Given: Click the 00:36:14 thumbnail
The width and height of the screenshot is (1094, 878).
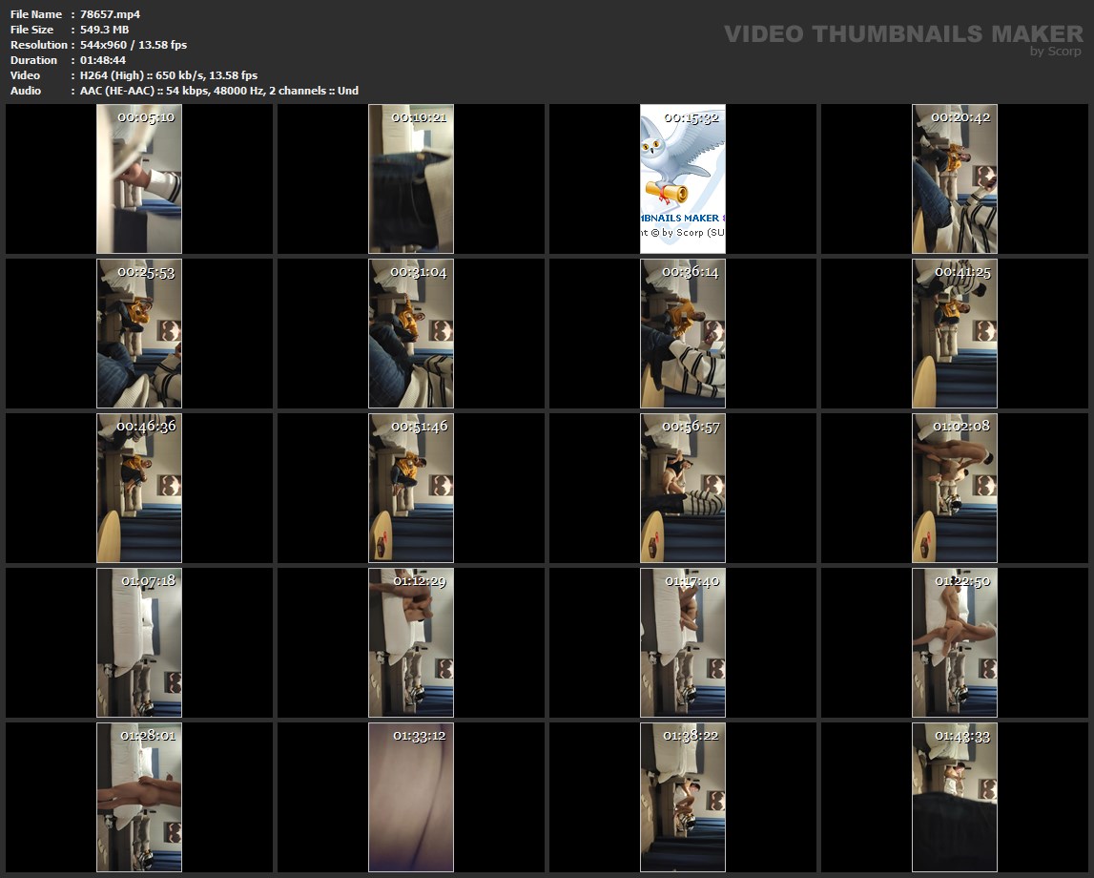Looking at the screenshot, I should point(683,334).
